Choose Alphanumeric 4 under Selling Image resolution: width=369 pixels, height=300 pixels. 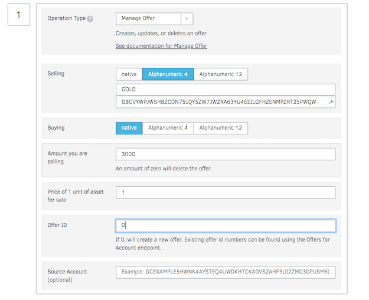[x=168, y=74]
